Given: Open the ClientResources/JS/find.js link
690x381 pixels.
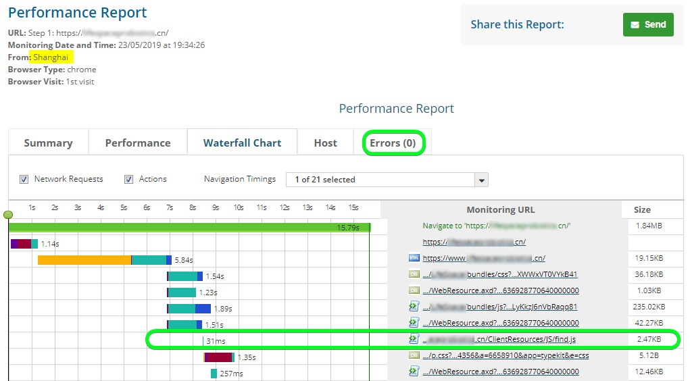Looking at the screenshot, I should click(x=499, y=339).
